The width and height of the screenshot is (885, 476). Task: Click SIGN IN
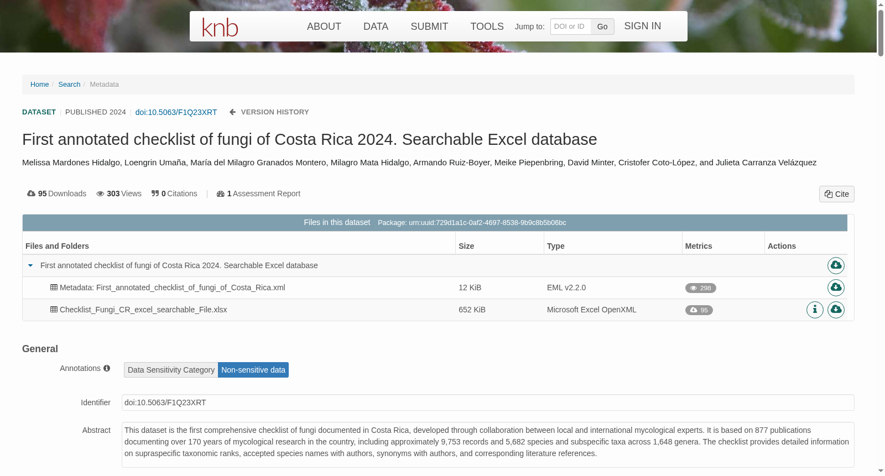pyautogui.click(x=643, y=26)
